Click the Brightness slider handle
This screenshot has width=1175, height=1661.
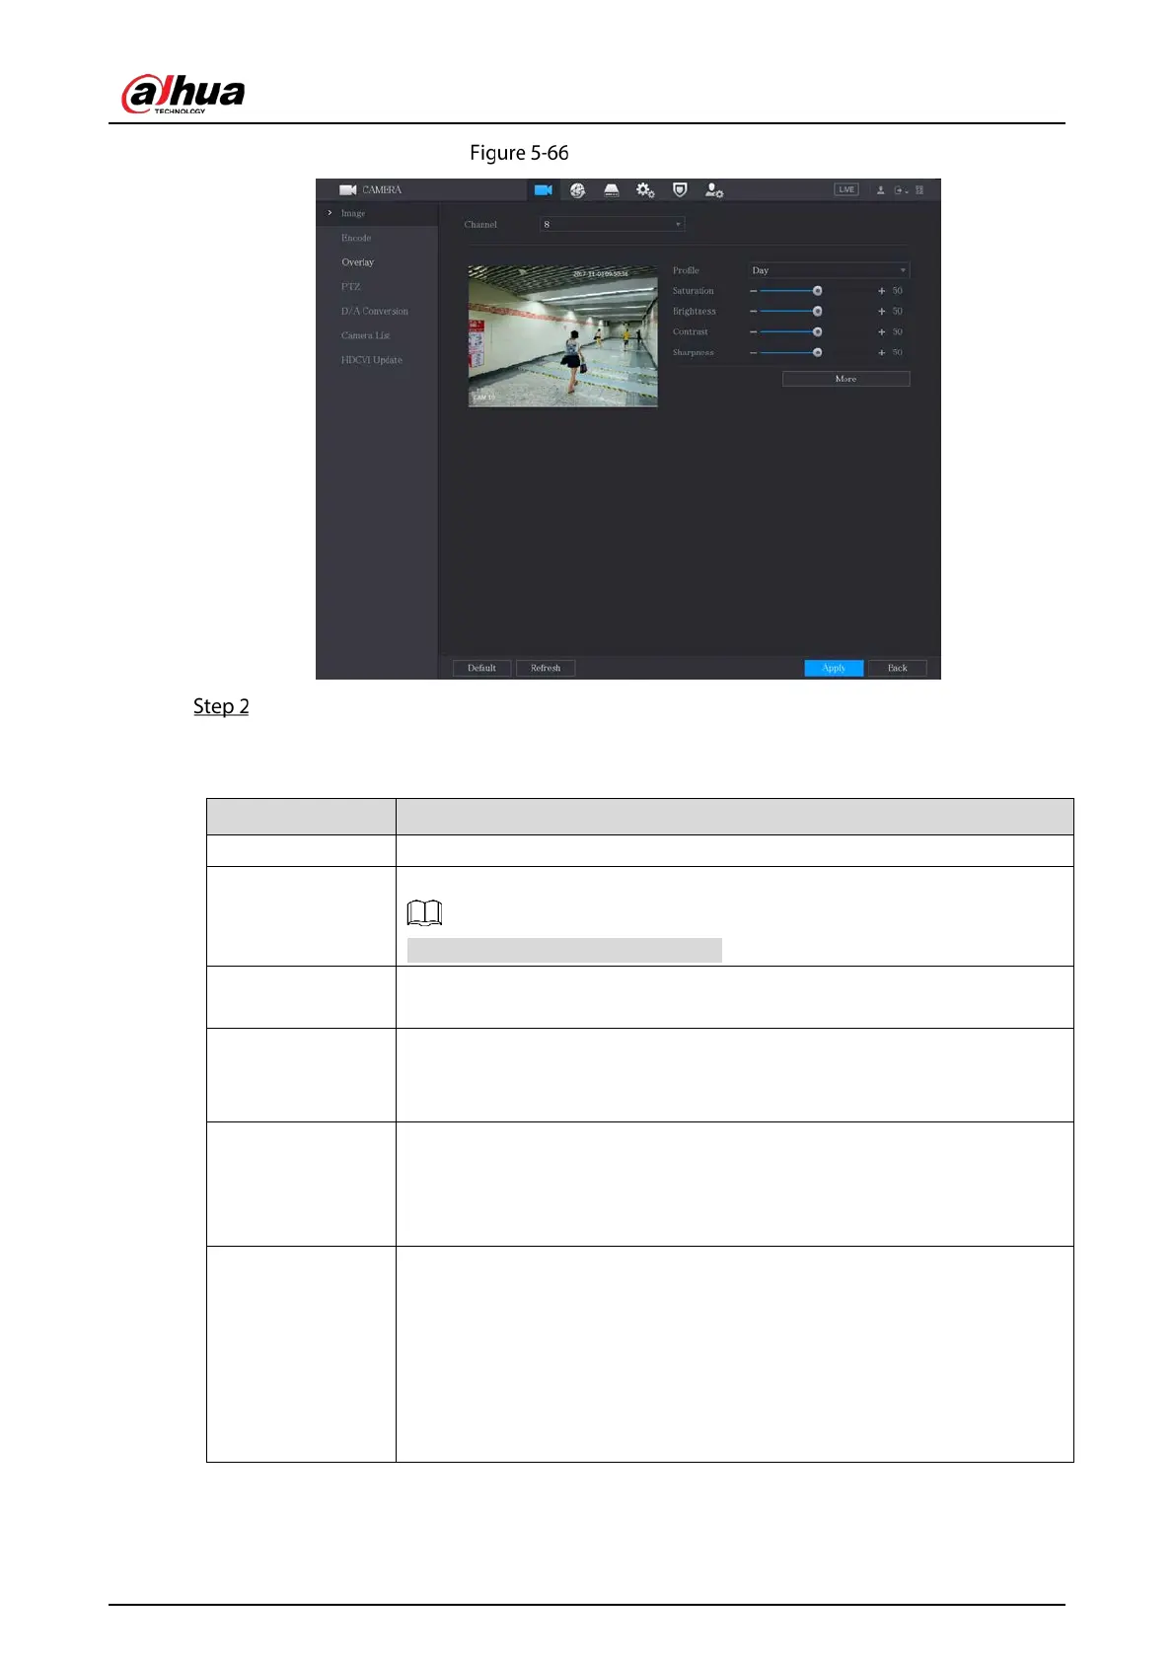click(817, 312)
